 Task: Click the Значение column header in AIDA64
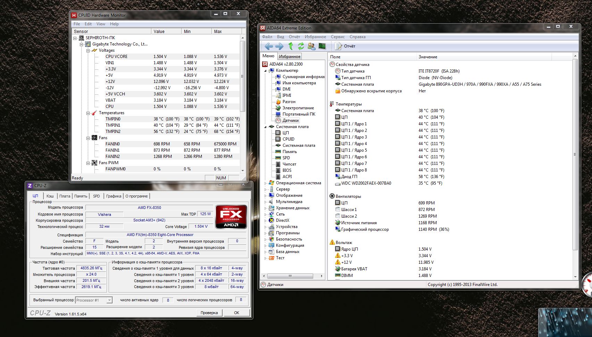pyautogui.click(x=484, y=57)
